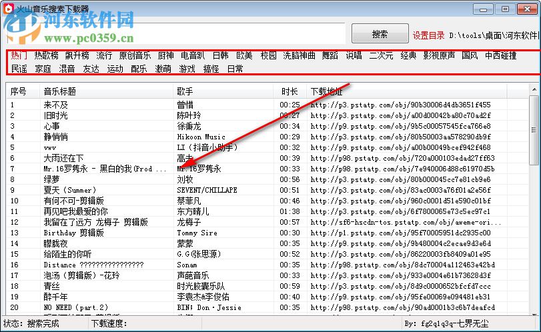Select the 飙升榜 category
Screen dimensions: 541x332
[x=77, y=55]
